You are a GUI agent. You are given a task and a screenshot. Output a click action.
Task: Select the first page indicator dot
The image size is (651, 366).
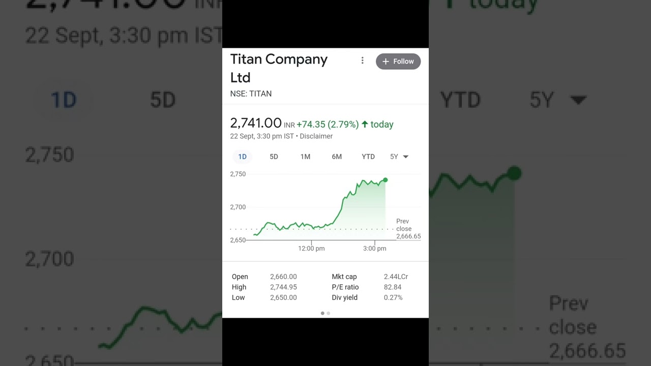[322, 313]
